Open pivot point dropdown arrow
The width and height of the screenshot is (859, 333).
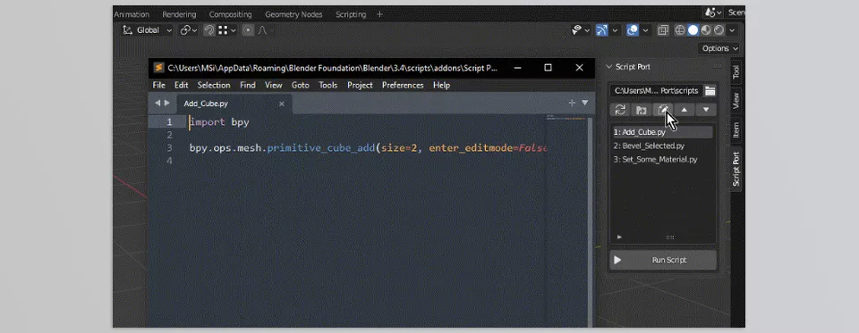(195, 30)
